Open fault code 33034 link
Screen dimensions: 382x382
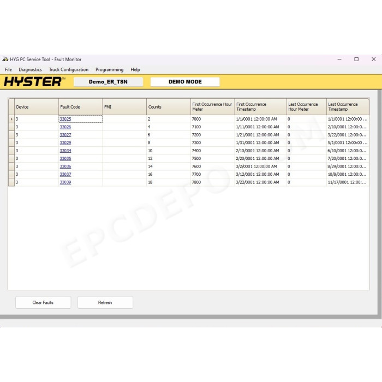pos(65,151)
